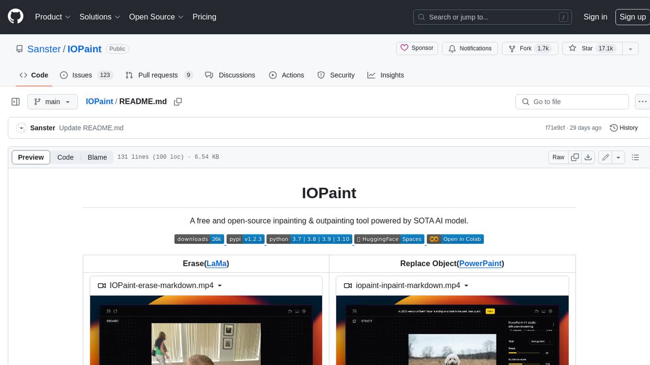Edit this file with pencil icon
This screenshot has width=650, height=365.
tap(606, 157)
